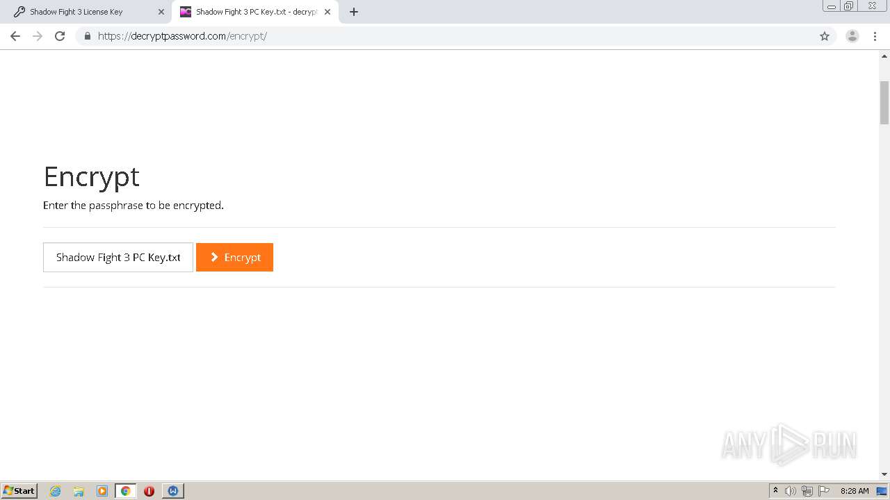
Task: Close the Shadow Fight 3 PC Key.txt tab
Action: [x=327, y=12]
